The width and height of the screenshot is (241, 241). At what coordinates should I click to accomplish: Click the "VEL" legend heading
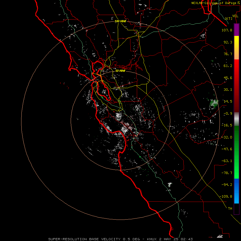coord(235,16)
